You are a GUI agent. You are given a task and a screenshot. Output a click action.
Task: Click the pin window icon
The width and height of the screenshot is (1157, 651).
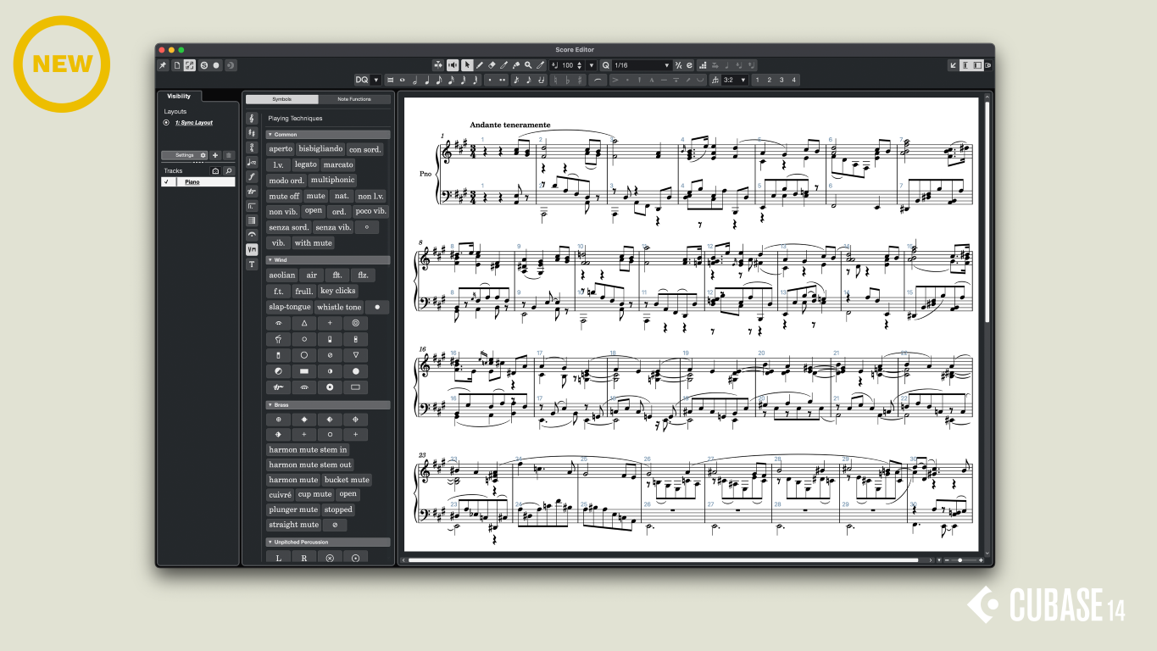click(163, 65)
